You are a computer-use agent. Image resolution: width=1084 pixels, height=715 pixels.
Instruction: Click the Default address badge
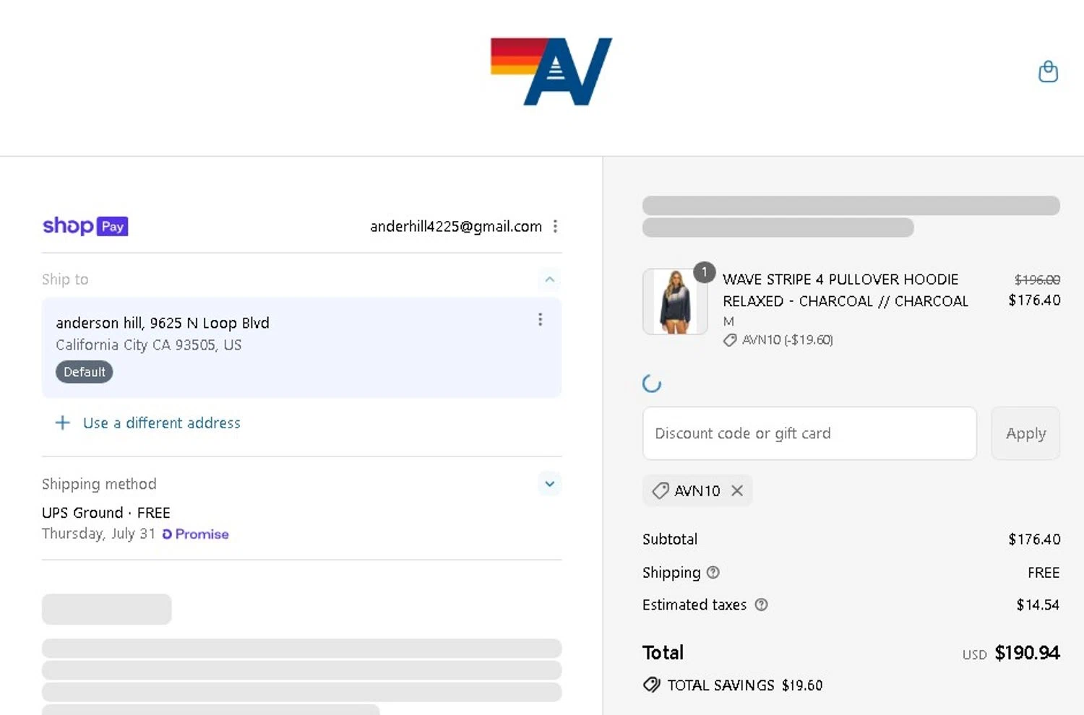point(85,372)
